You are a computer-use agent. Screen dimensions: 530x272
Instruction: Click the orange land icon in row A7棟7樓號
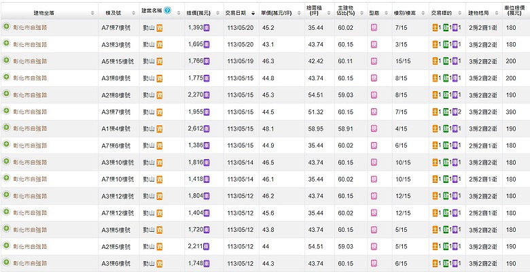(435, 28)
